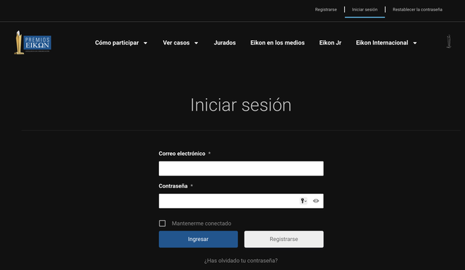
Task: Open the password manager key icon
Action: pos(303,201)
